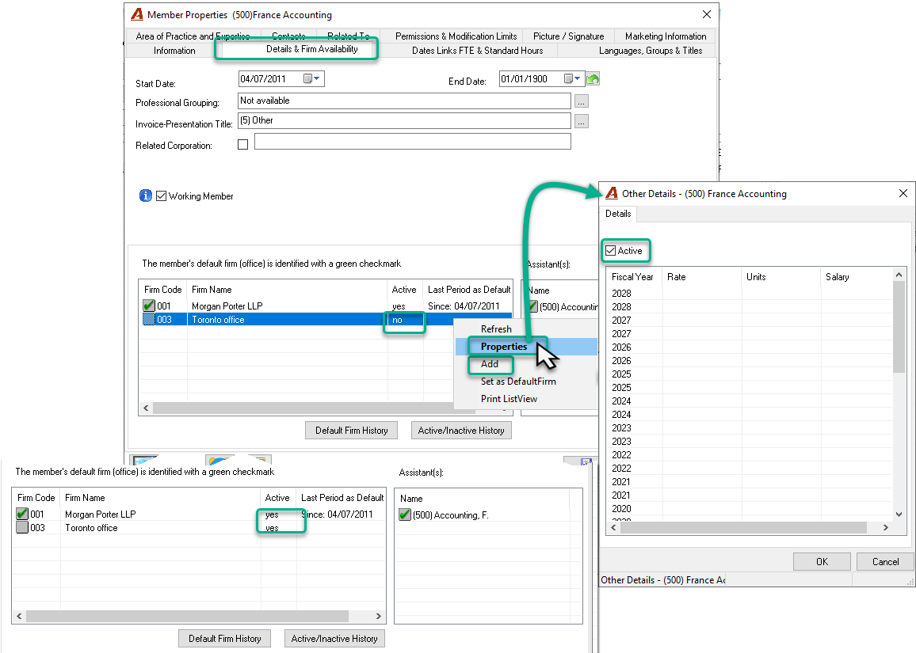Choose Properties in the context menu
Image resolution: width=916 pixels, height=653 pixels.
click(504, 347)
